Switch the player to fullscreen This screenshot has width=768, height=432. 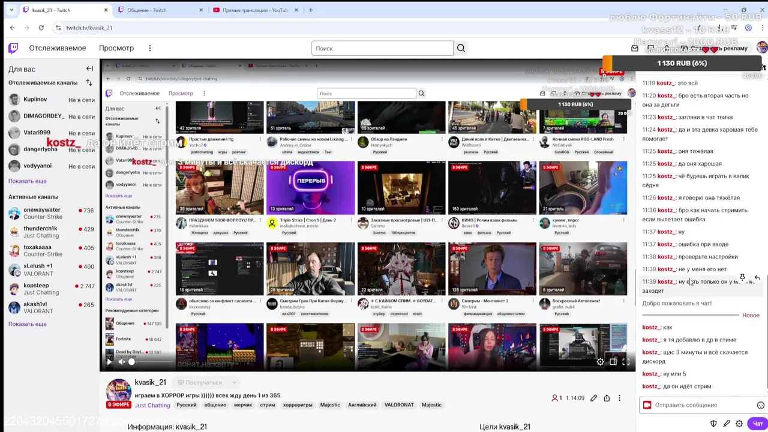(626, 362)
